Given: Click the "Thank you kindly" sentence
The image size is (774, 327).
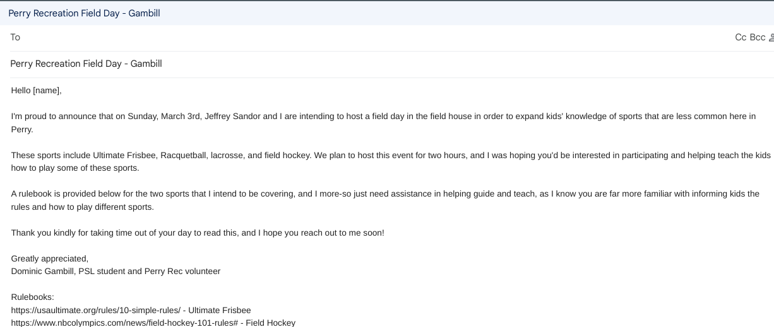Looking at the screenshot, I should pyautogui.click(x=197, y=233).
